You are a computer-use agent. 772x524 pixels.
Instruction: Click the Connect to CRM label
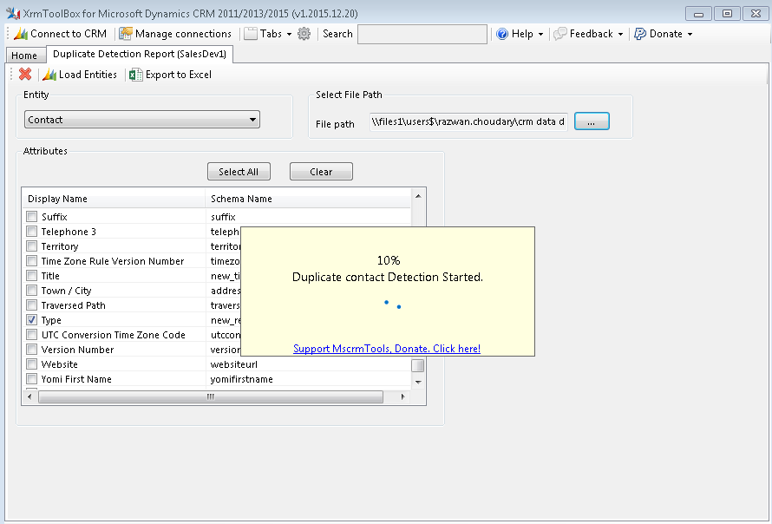pyautogui.click(x=69, y=34)
